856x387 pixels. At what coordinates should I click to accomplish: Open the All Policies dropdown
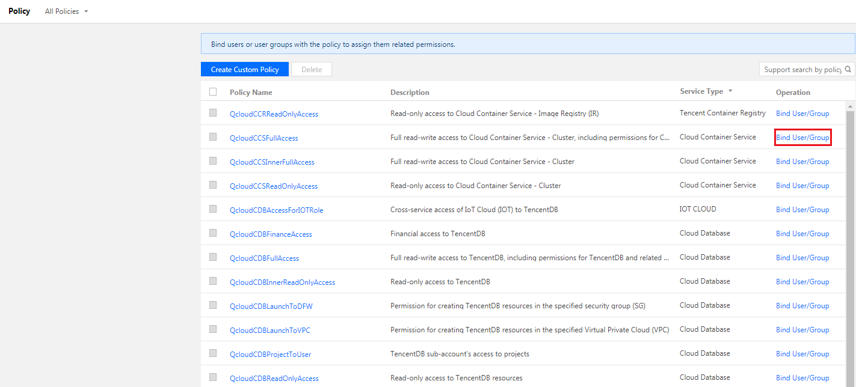66,11
